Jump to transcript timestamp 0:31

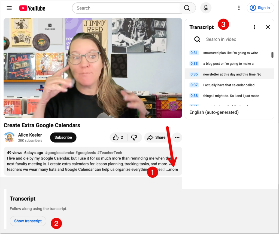coord(194,53)
